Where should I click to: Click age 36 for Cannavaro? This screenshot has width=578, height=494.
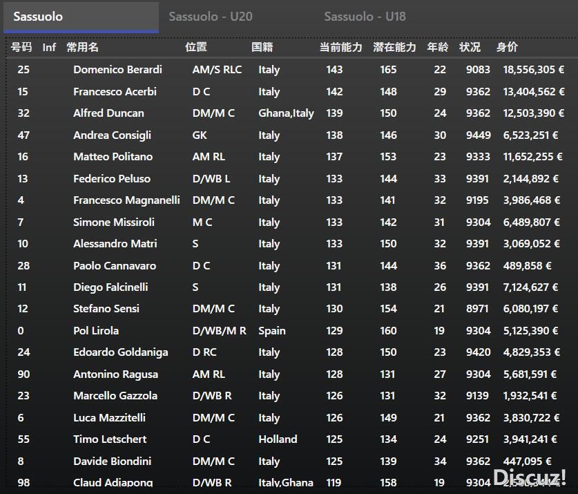[x=440, y=266]
